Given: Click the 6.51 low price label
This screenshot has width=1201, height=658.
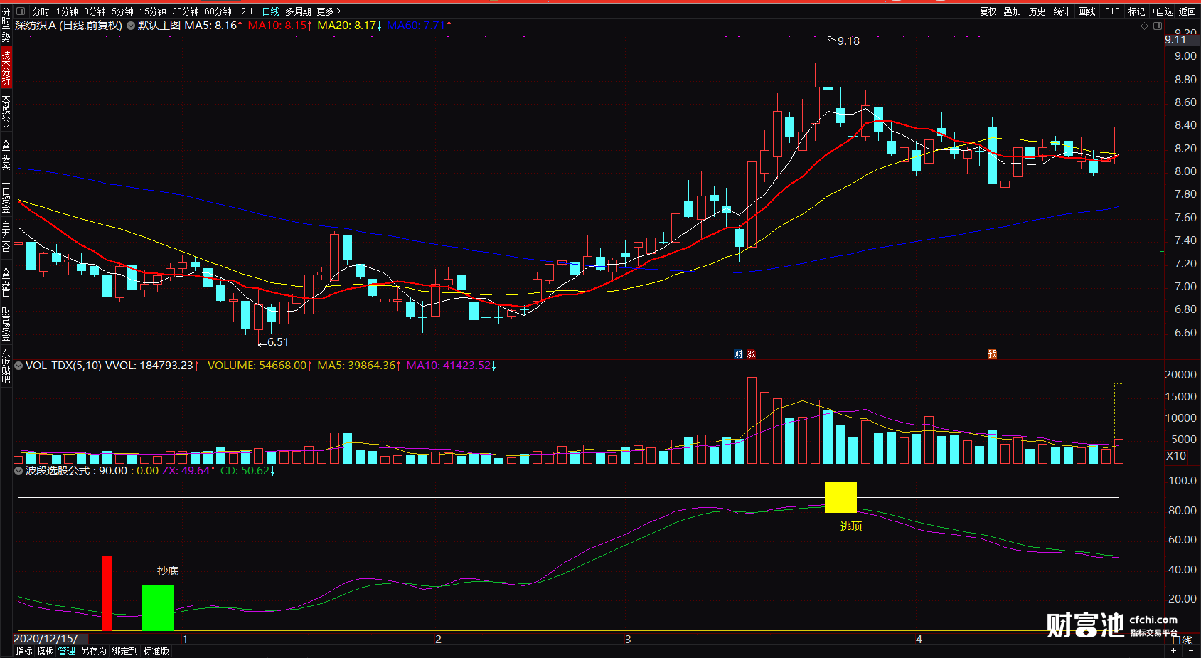Looking at the screenshot, I should 278,342.
